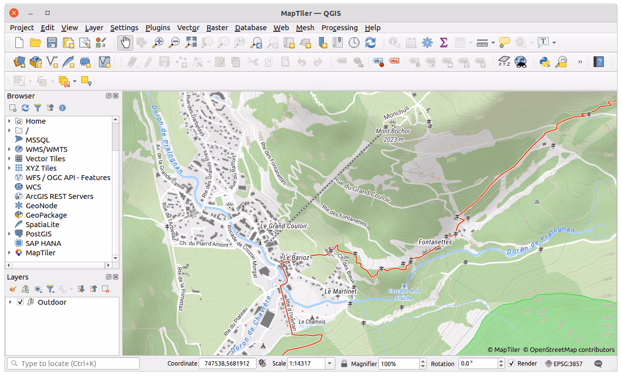Expand the Vector Tiles node
Image resolution: width=622 pixels, height=376 pixels.
9,159
